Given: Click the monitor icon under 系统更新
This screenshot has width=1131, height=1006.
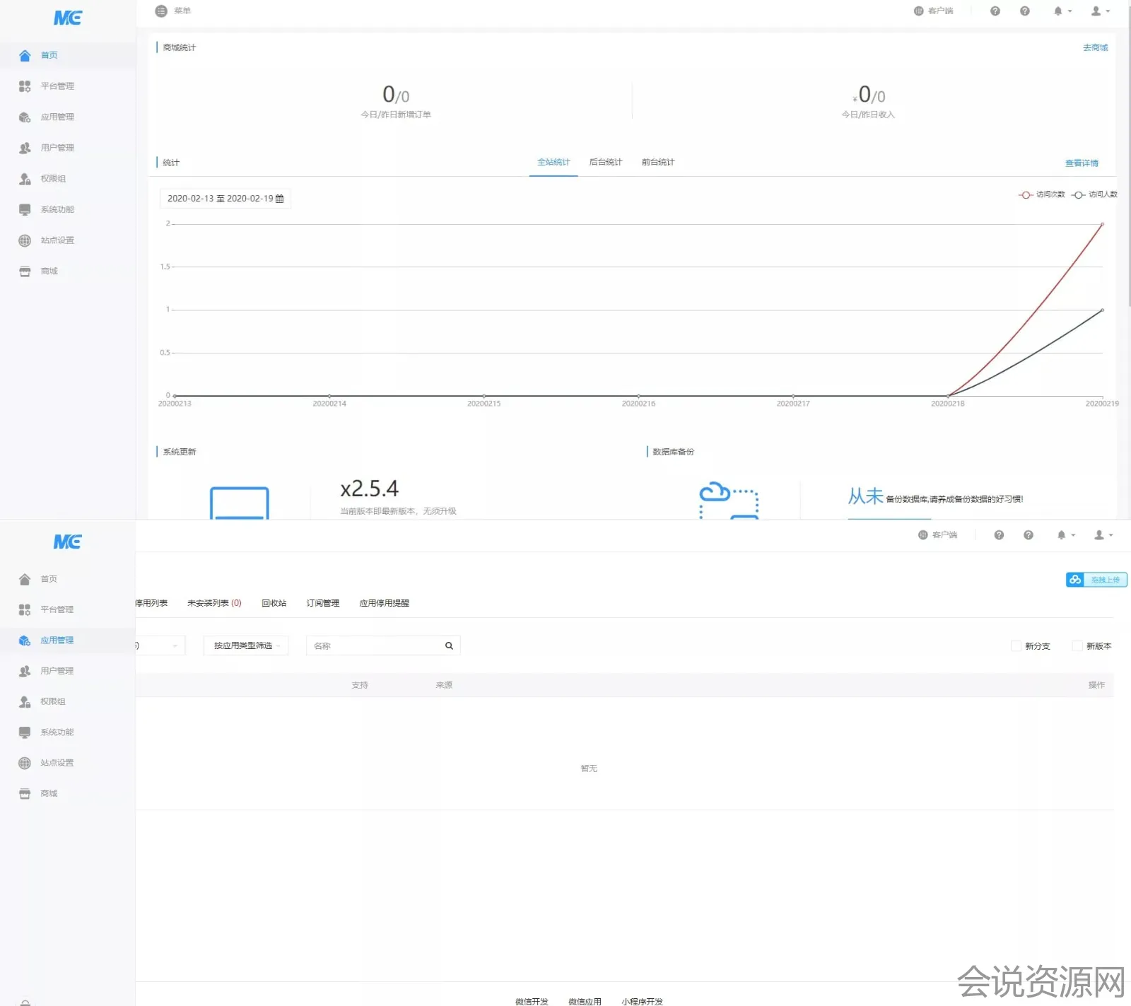Looking at the screenshot, I should (239, 503).
